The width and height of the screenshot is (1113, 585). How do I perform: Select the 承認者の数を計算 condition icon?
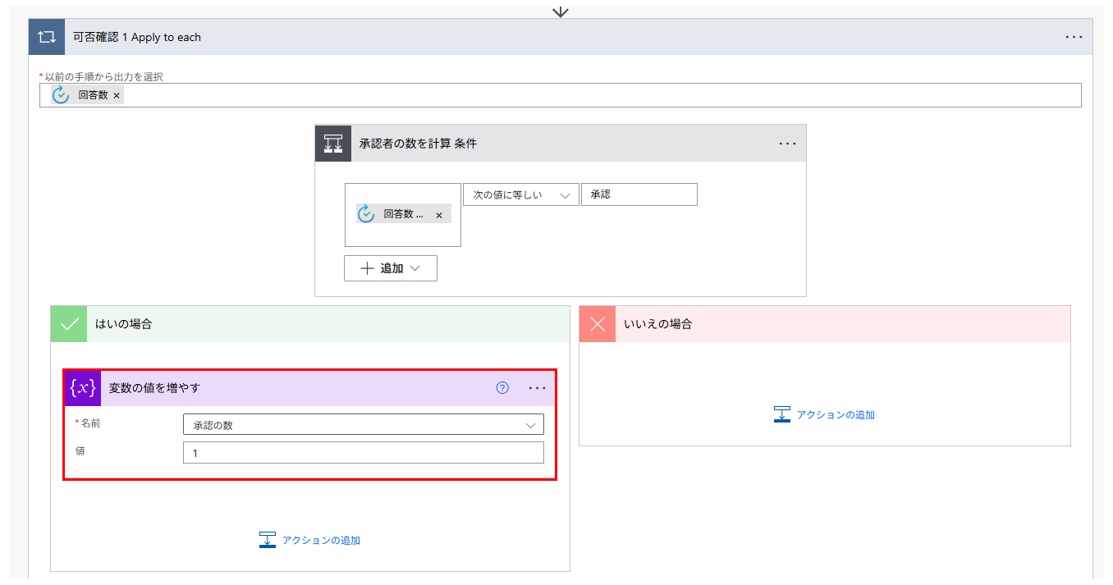click(332, 143)
